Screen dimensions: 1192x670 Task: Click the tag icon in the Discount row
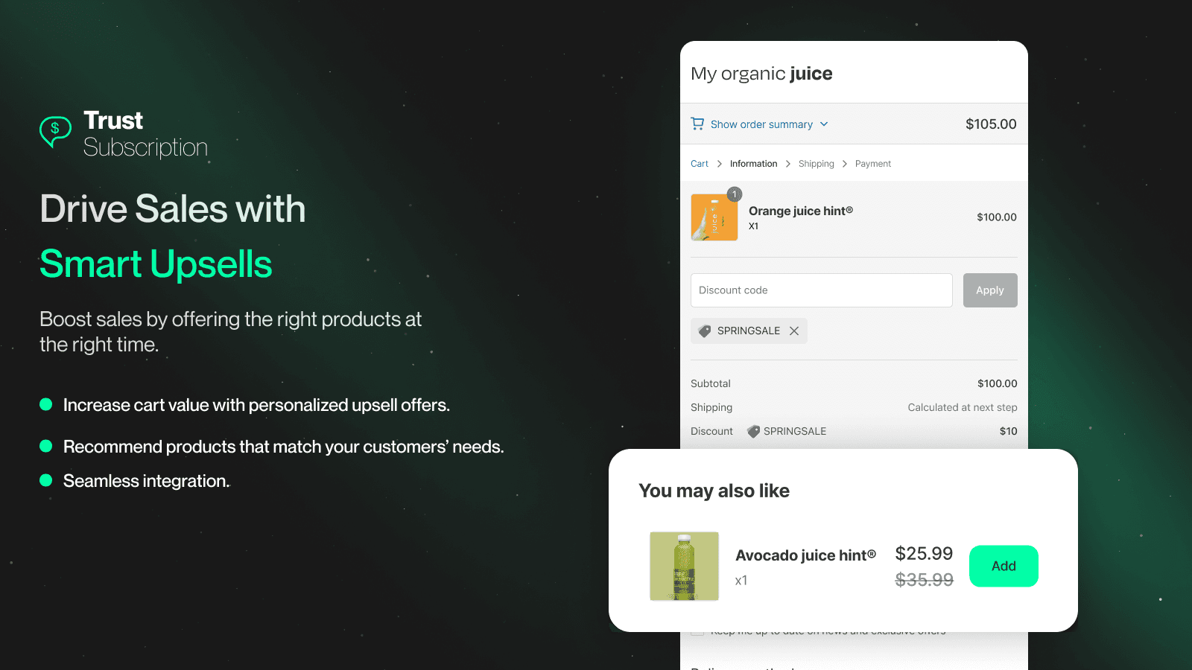click(x=753, y=431)
